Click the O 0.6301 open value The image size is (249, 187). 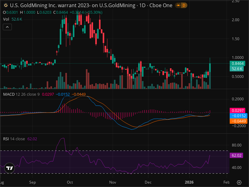pyautogui.click(x=11, y=12)
